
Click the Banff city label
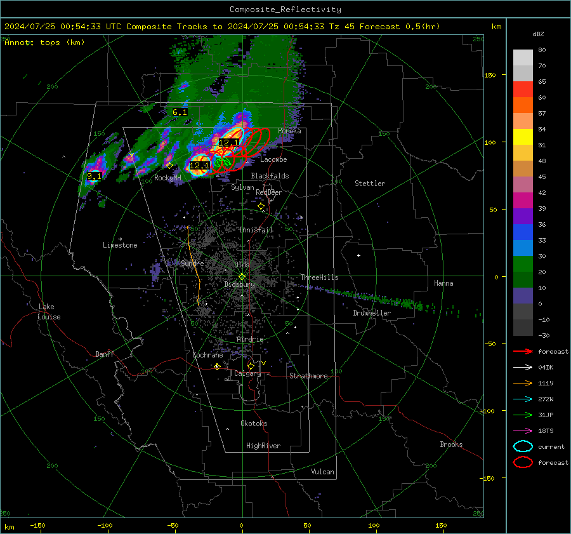tap(105, 354)
